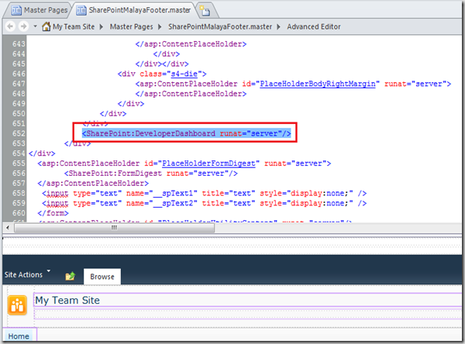Open the Site Actions menu
This screenshot has height=344, width=465.
coord(24,274)
